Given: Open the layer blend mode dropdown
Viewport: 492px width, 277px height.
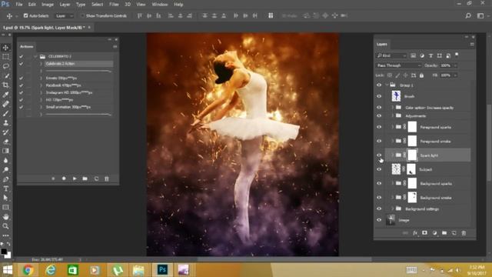Looking at the screenshot, I should [x=398, y=65].
